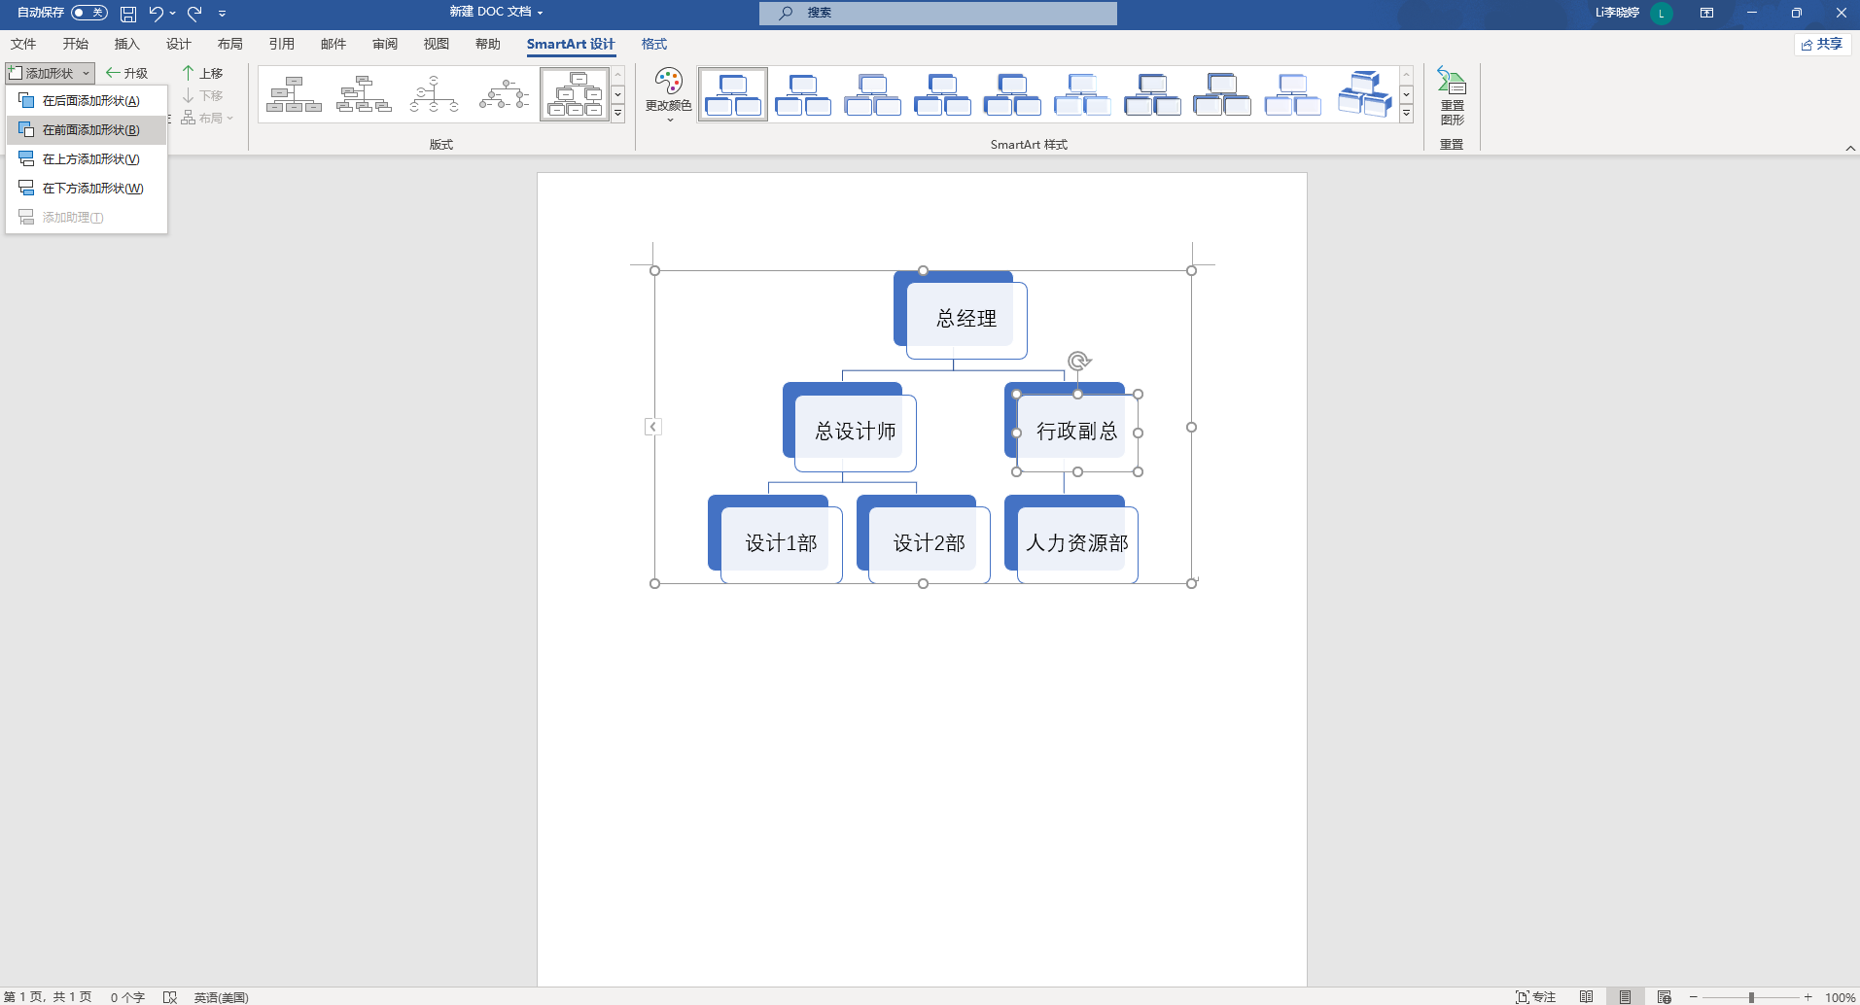
Task: Open the SmartArt 设计 tab
Action: [x=571, y=44]
